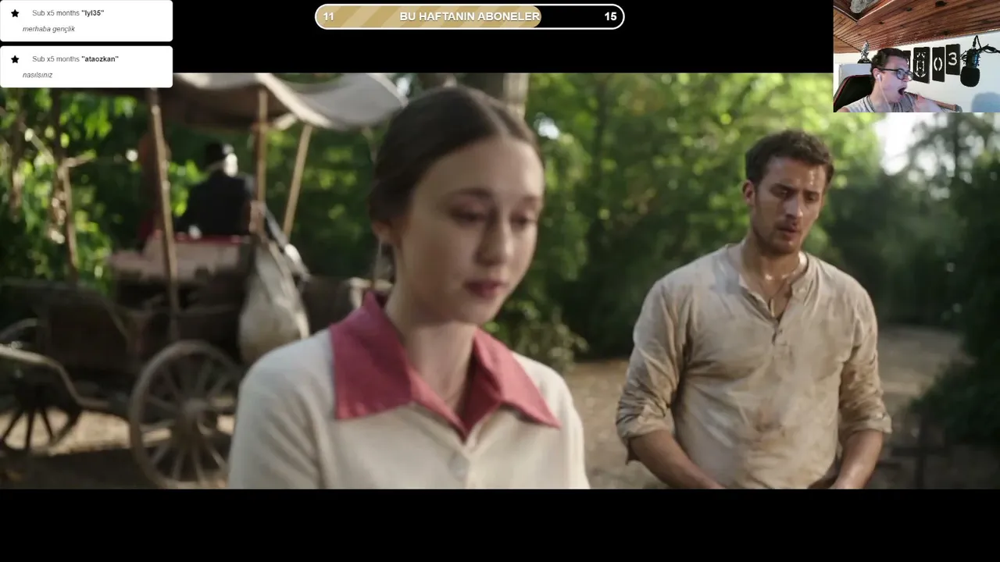Viewport: 1000px width, 562px height.
Task: Click the "BU HAFTANIN ABONELER" goal bar
Action: click(470, 16)
